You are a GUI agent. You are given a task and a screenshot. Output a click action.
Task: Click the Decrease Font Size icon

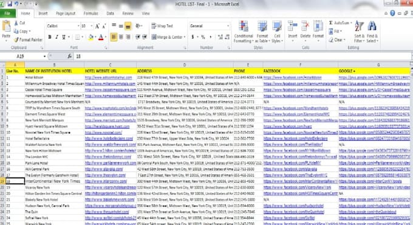click(x=104, y=26)
